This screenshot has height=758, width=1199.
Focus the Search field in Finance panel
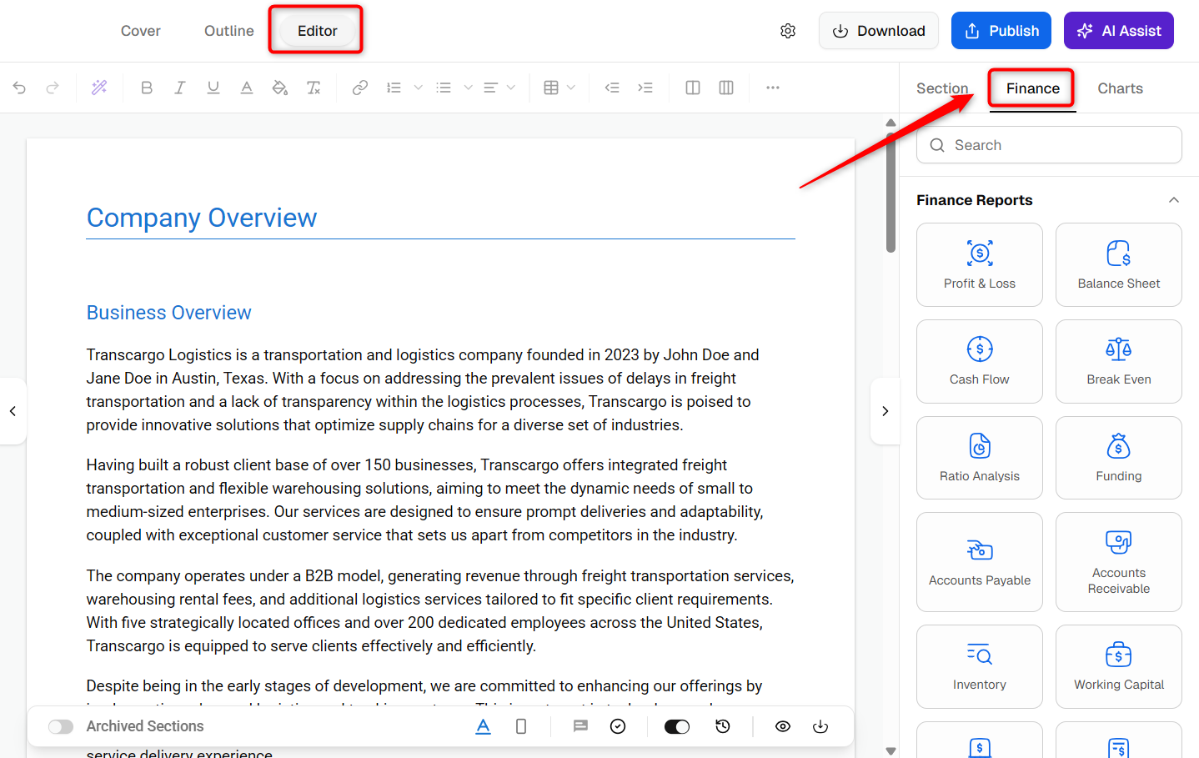point(1049,145)
